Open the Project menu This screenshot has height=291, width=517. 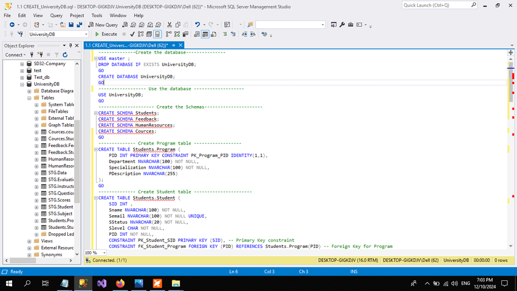[x=77, y=16]
